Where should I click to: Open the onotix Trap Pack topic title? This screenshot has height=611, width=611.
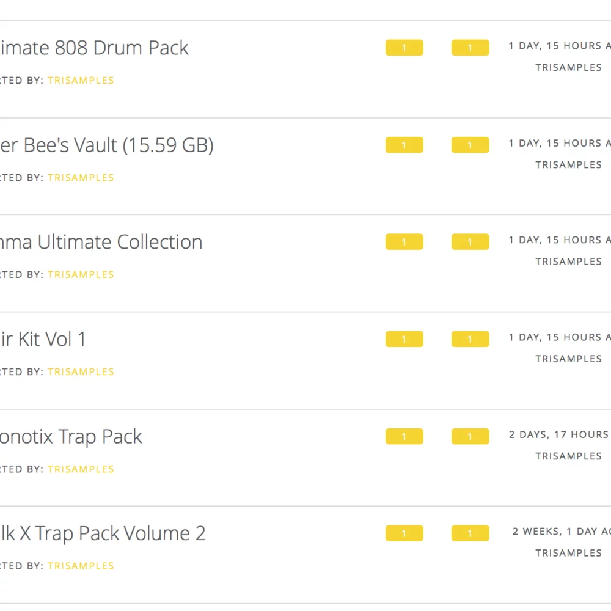pyautogui.click(x=71, y=436)
